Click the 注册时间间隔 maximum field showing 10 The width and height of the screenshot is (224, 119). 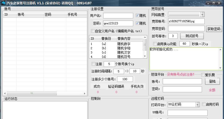[135, 71]
